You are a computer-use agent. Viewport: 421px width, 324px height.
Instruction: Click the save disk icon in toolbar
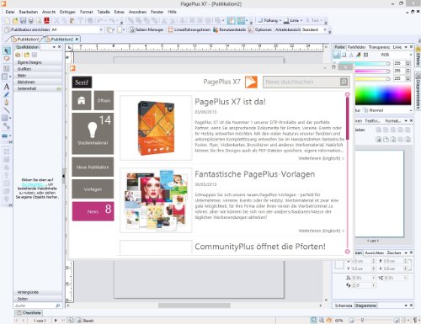[23, 20]
